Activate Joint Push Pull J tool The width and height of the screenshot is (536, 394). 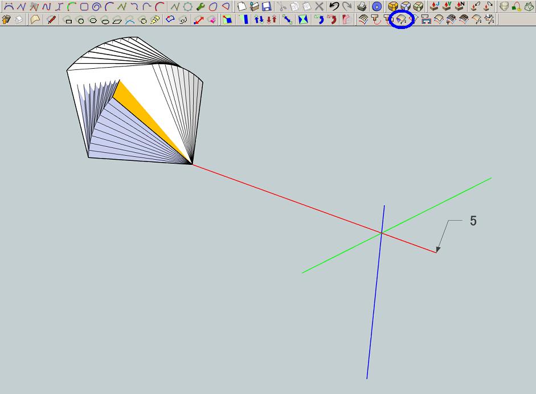point(434,6)
